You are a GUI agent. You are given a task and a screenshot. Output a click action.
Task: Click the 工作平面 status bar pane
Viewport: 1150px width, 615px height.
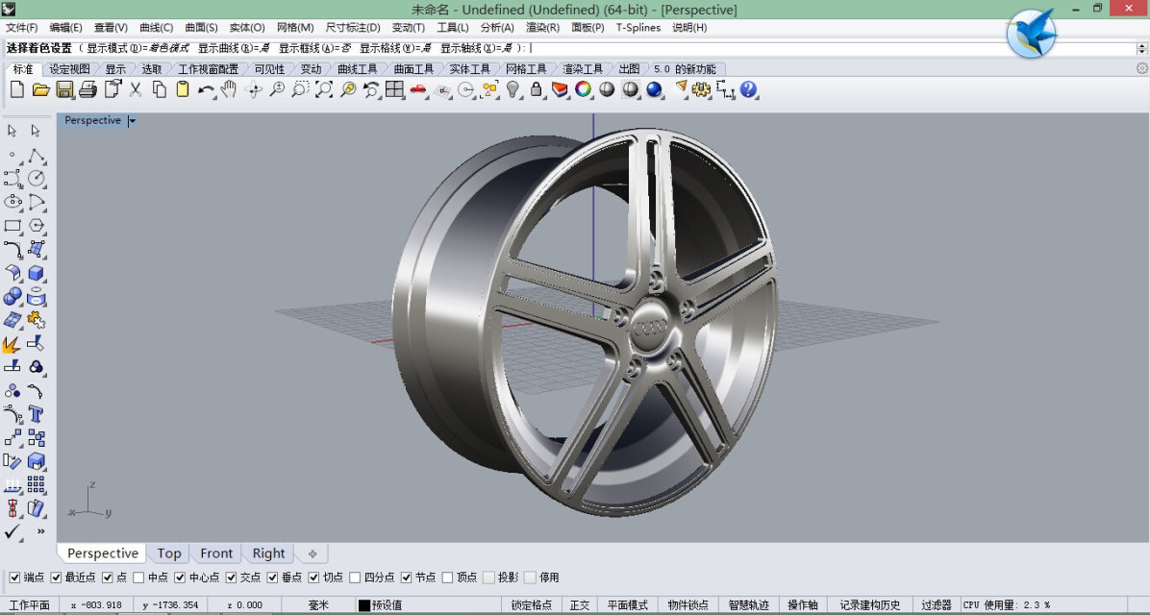click(30, 605)
